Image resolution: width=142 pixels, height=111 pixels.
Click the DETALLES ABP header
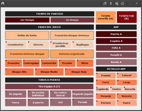pos(116,69)
